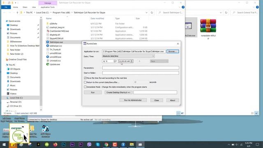Sort files by Date modified column
Image resolution: width=263 pixels, height=148 pixels.
tap(97, 18)
